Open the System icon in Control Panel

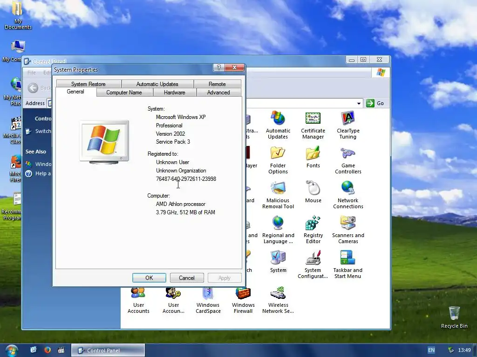(278, 261)
